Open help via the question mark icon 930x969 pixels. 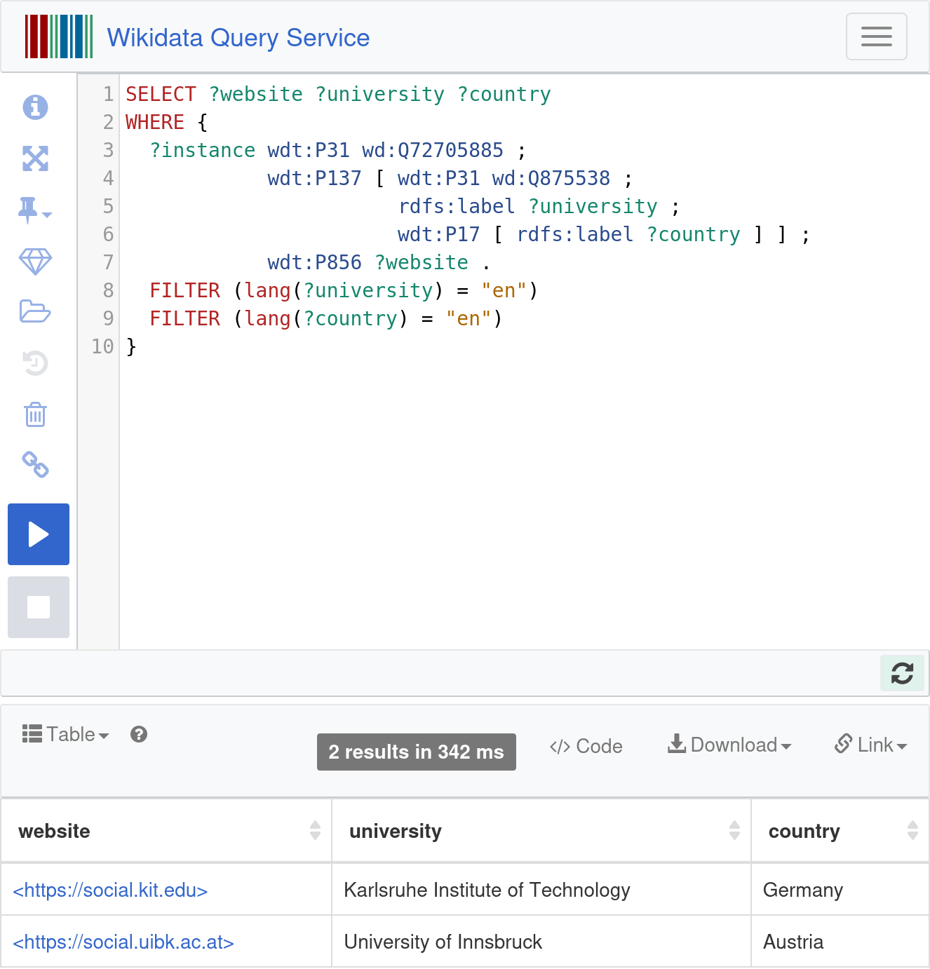[x=139, y=734]
